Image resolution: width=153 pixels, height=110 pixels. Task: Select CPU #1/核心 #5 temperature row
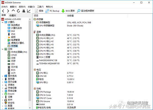(58, 51)
